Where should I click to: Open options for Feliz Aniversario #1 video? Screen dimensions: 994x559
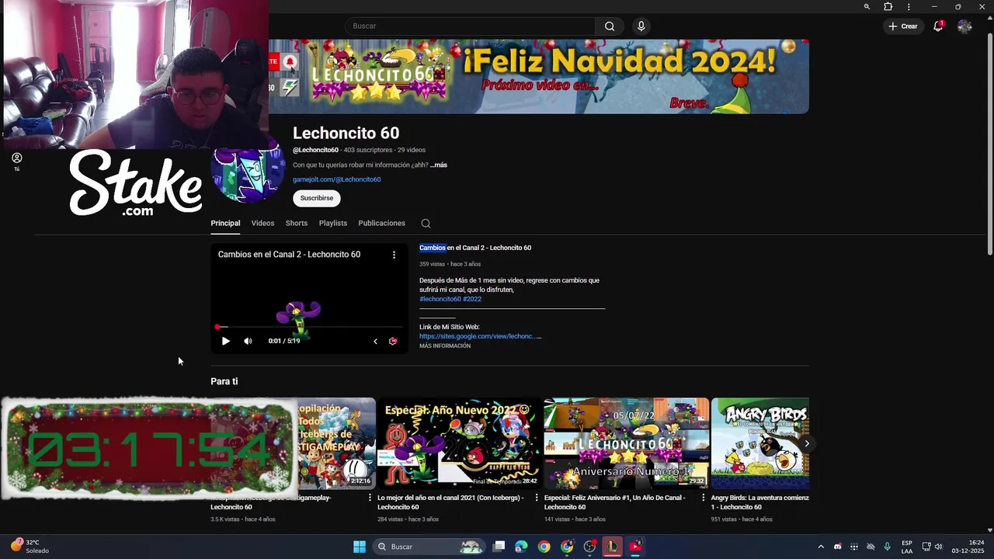click(x=704, y=498)
